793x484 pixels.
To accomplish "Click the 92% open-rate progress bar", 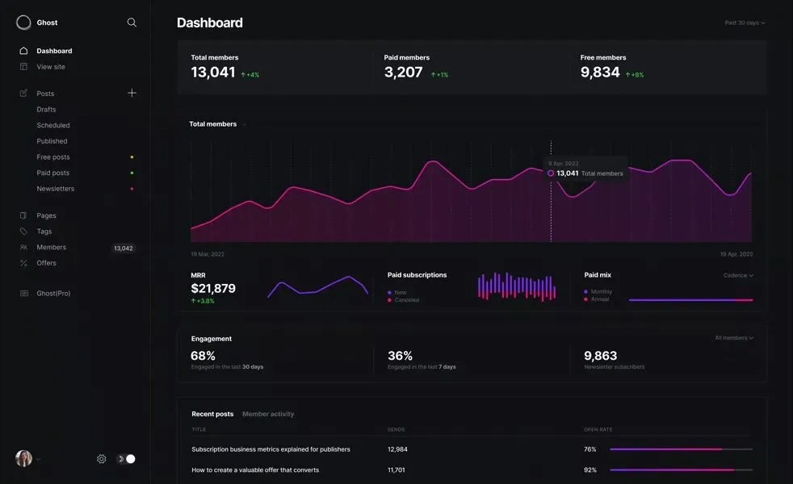I will coord(681,469).
